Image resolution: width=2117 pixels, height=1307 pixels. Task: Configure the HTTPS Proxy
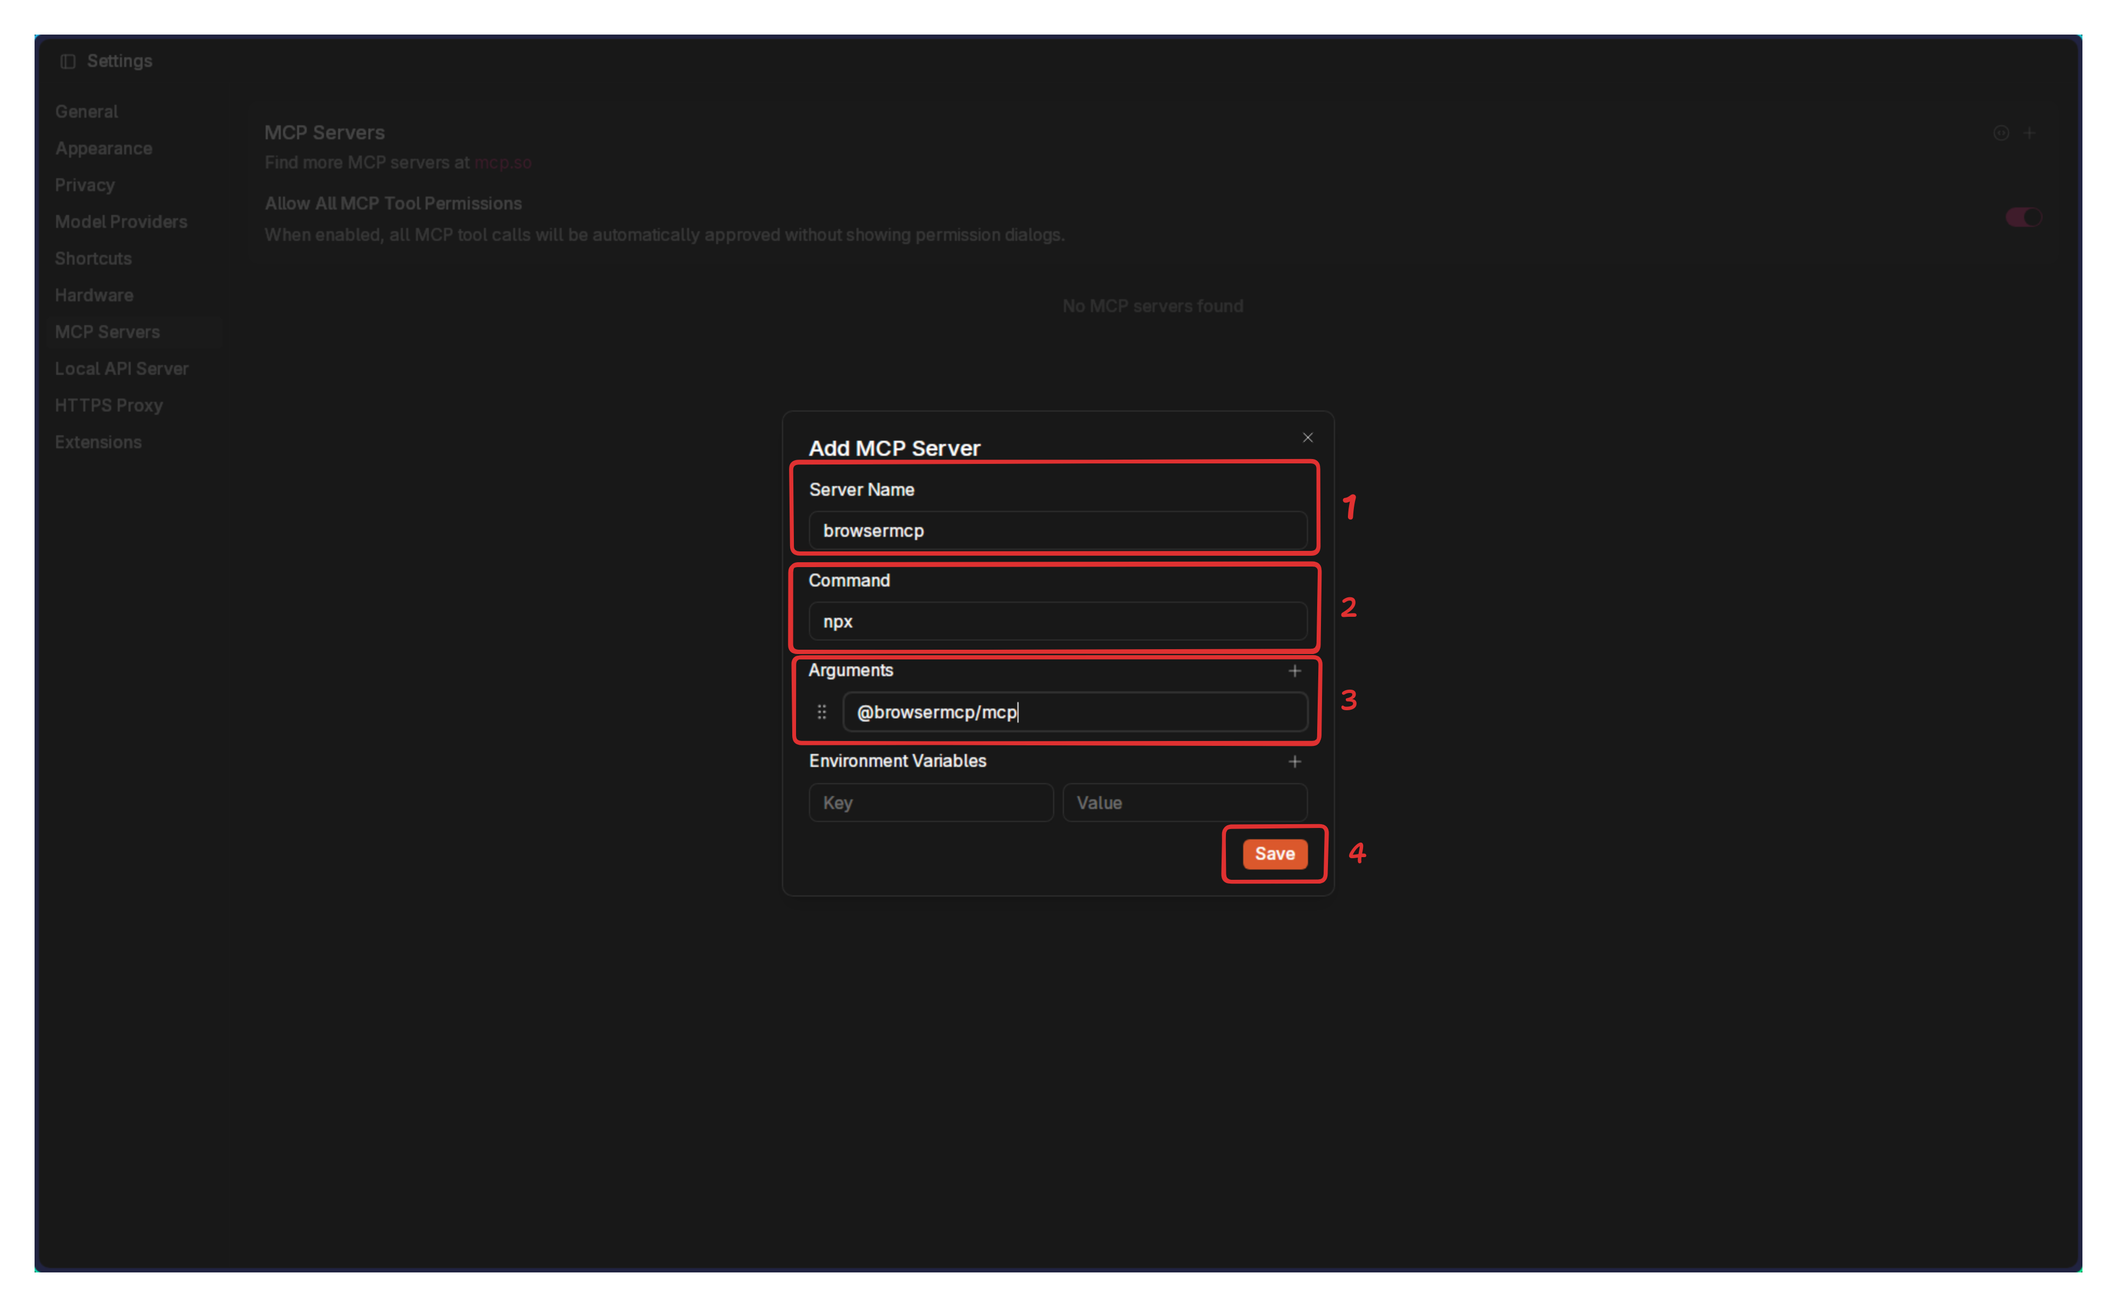coord(109,405)
